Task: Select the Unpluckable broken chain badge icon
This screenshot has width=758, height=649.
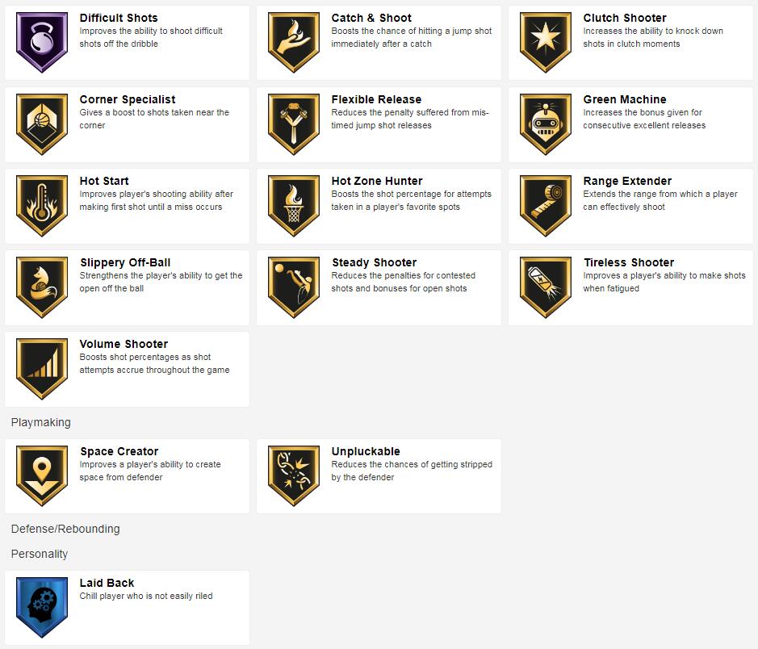Action: pyautogui.click(x=294, y=476)
